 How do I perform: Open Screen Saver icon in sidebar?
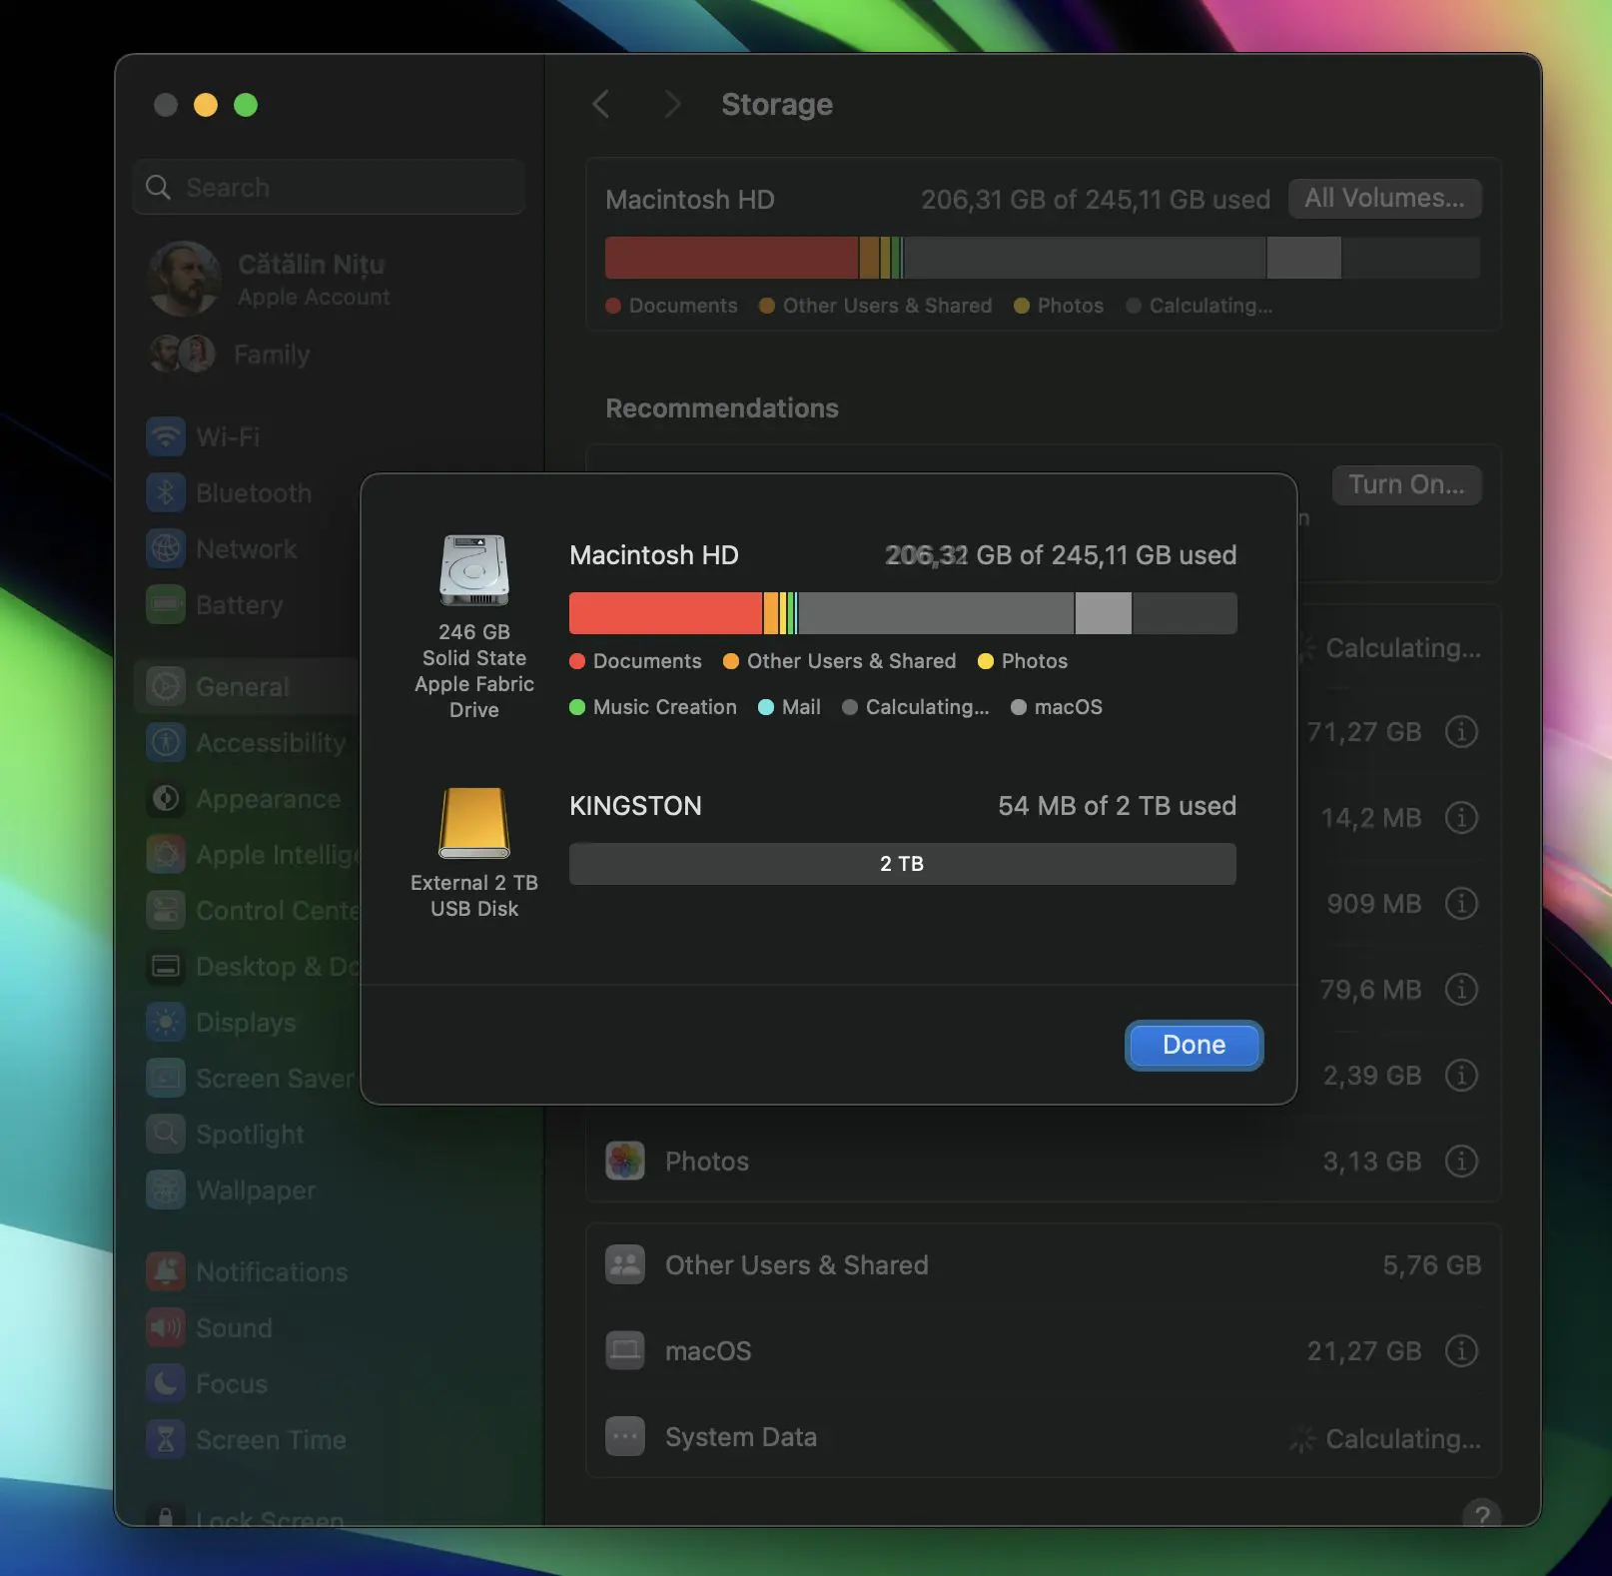[166, 1078]
